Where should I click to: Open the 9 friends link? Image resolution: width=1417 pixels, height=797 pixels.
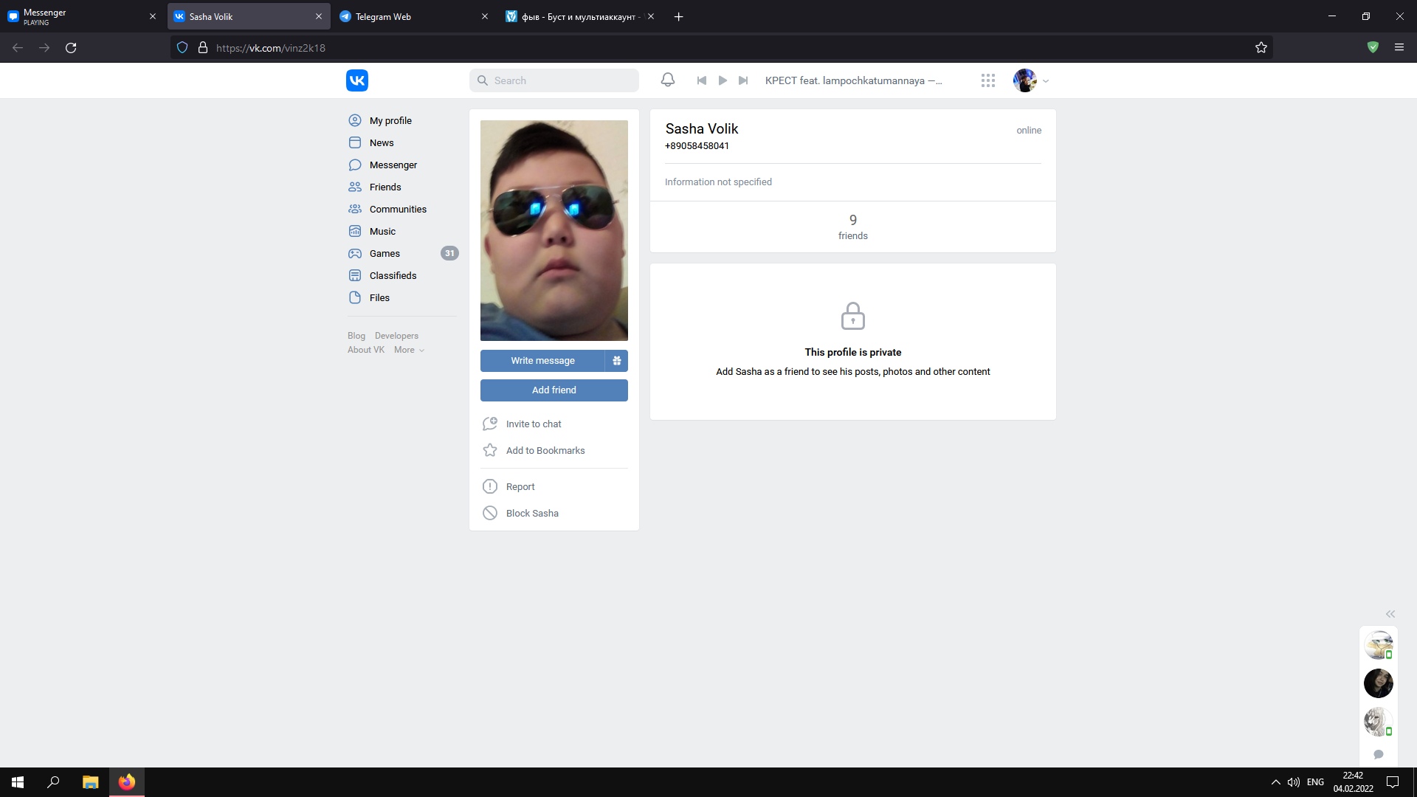coord(852,227)
